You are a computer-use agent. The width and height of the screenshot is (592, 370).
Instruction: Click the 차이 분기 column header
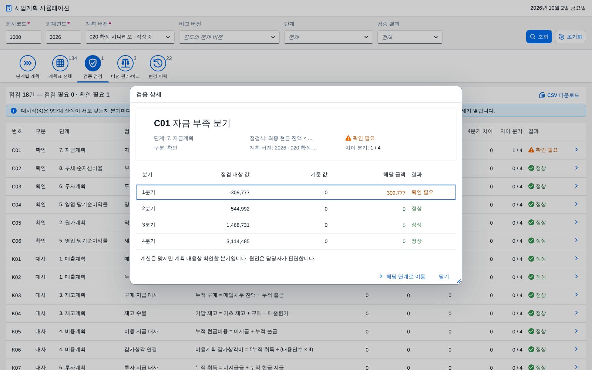tap(511, 131)
